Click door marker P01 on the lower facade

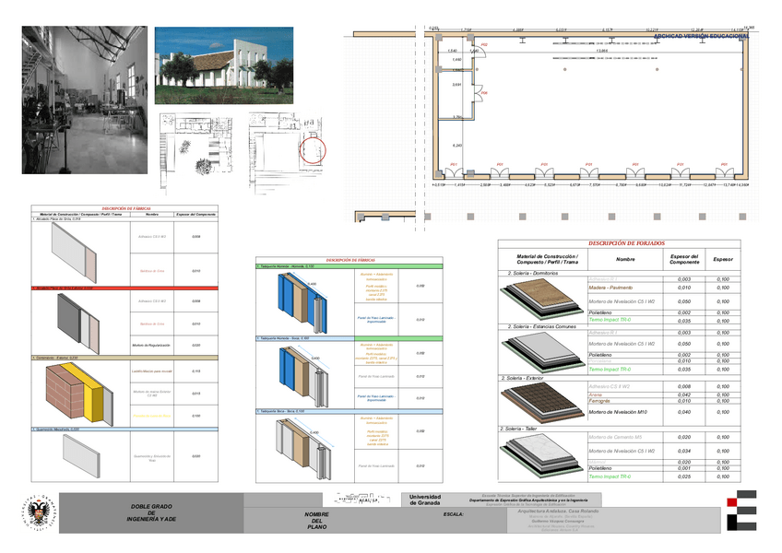(453, 164)
